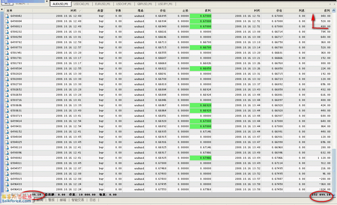Open the EURUSD,M1 chart tab

[103, 4]
